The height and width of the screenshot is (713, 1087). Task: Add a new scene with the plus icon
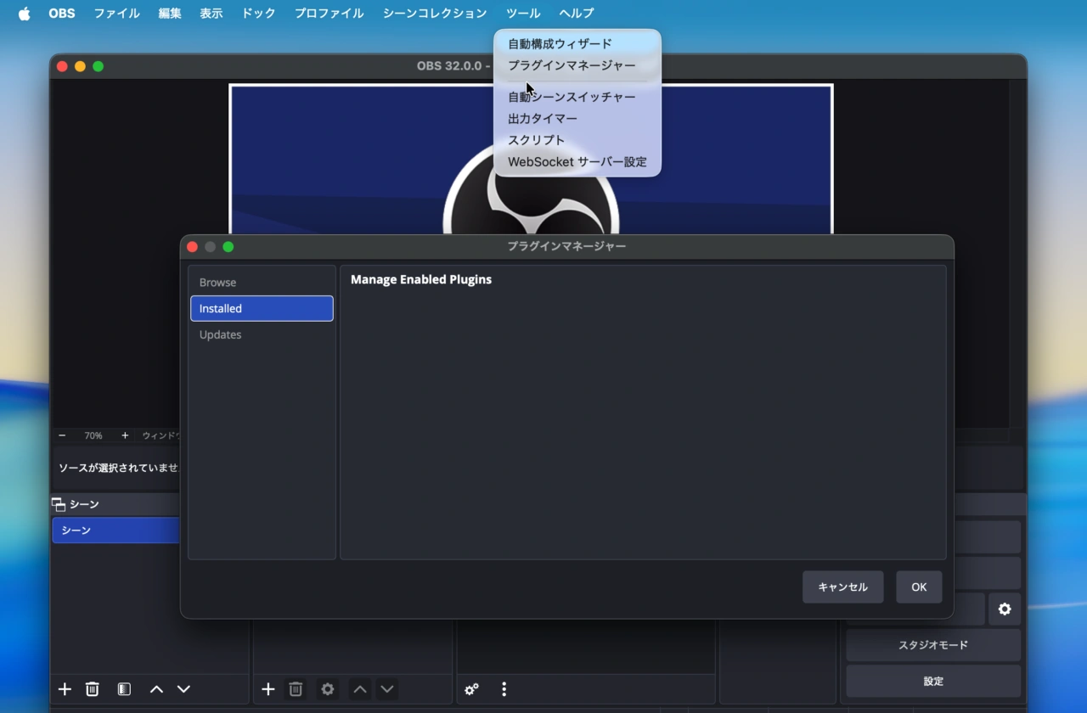click(x=64, y=689)
